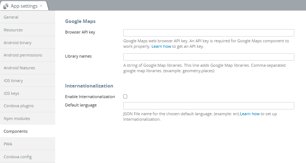
Task: Click the Google Maps section heading
Action: pyautogui.click(x=80, y=21)
